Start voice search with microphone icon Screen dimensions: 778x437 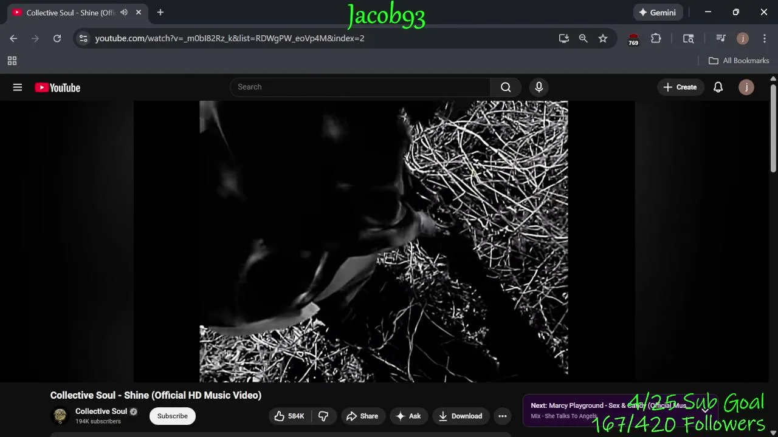[x=539, y=87]
